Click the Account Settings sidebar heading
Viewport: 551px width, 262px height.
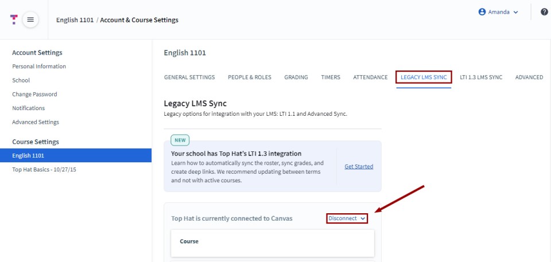(x=37, y=53)
